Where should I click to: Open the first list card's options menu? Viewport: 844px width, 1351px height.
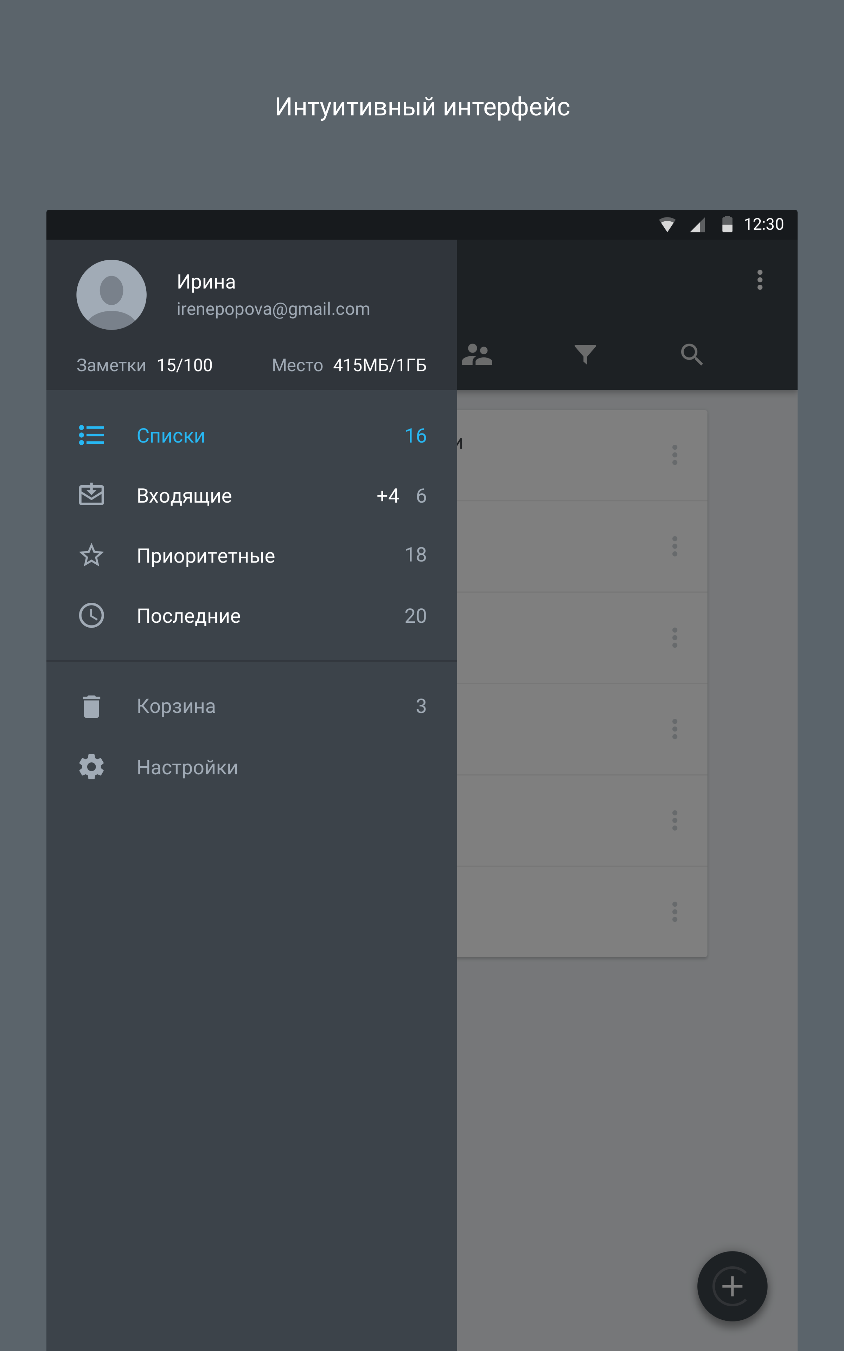675,455
